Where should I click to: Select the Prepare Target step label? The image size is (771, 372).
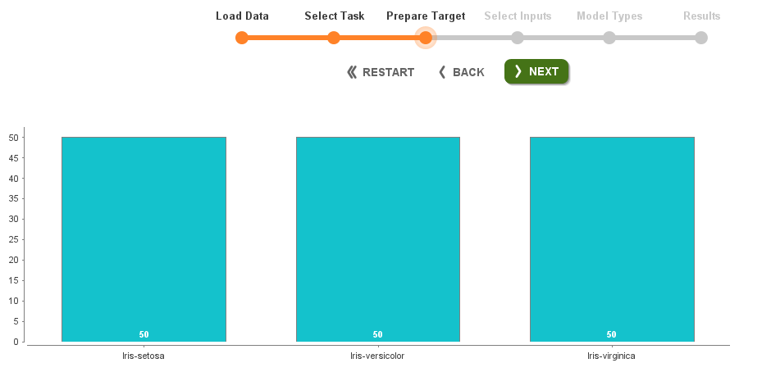[426, 16]
